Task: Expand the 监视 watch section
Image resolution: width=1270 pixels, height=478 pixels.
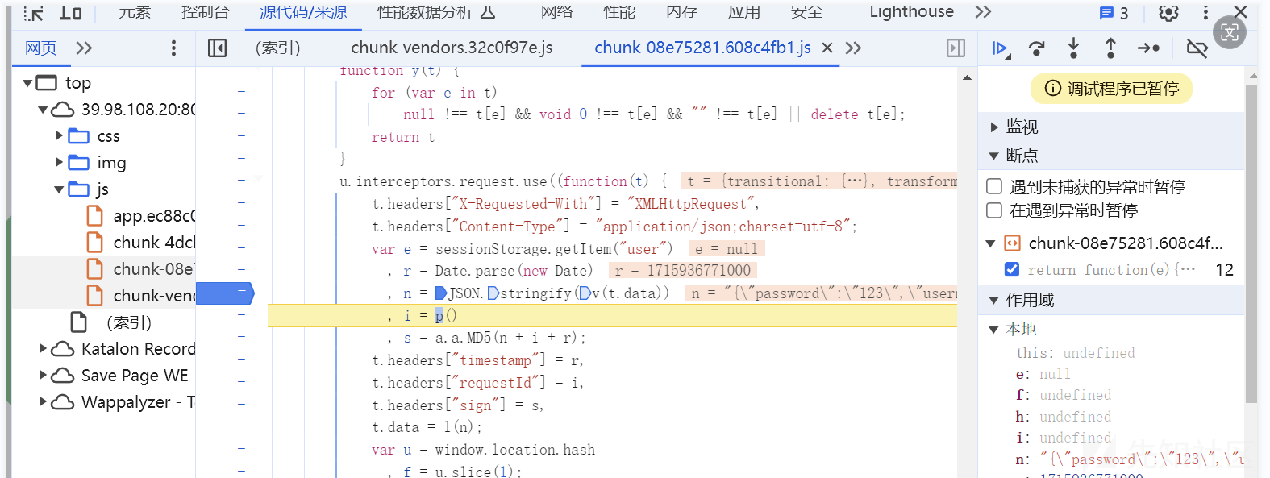Action: tap(994, 127)
